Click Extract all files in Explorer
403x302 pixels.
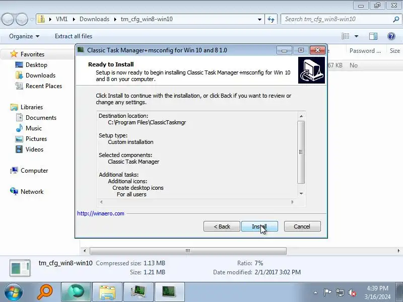tap(74, 36)
